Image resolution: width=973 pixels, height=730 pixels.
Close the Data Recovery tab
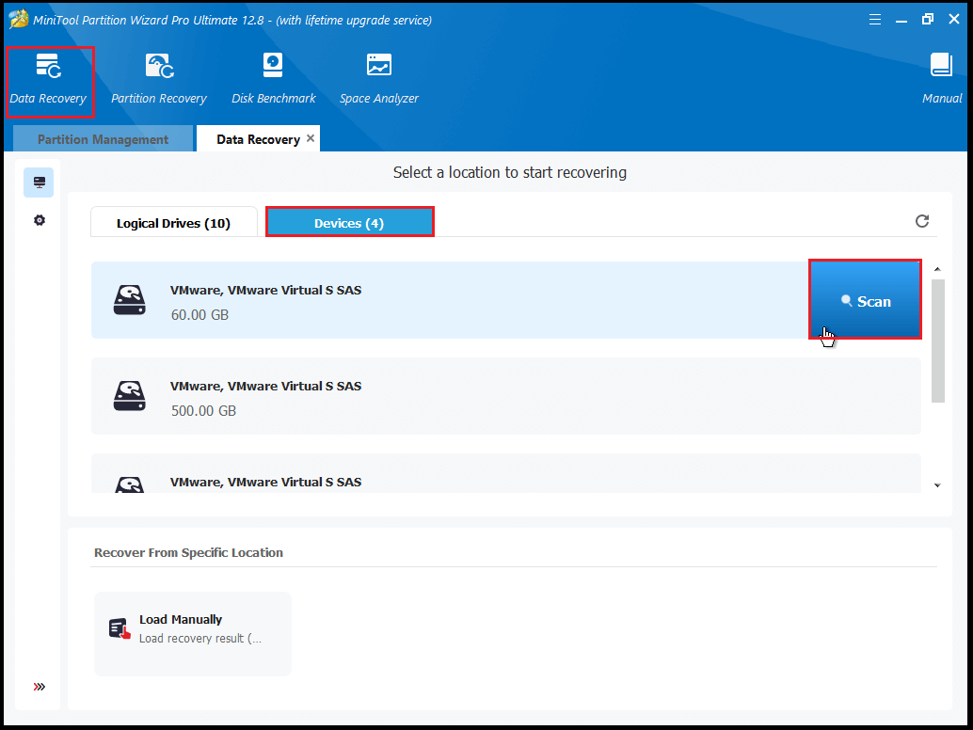[311, 138]
